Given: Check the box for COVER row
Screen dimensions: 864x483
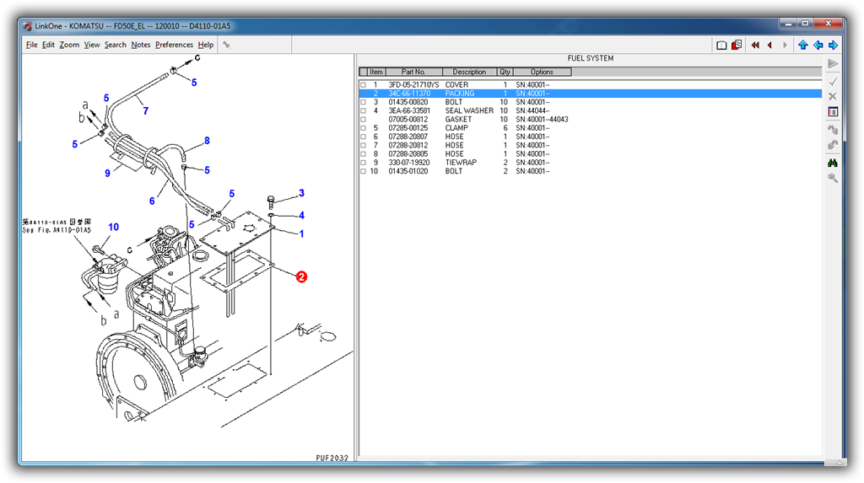Looking at the screenshot, I should [363, 85].
